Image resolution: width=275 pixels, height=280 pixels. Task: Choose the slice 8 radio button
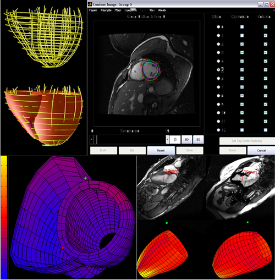218,96
